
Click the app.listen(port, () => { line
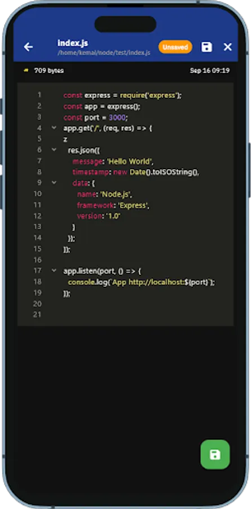[102, 271]
